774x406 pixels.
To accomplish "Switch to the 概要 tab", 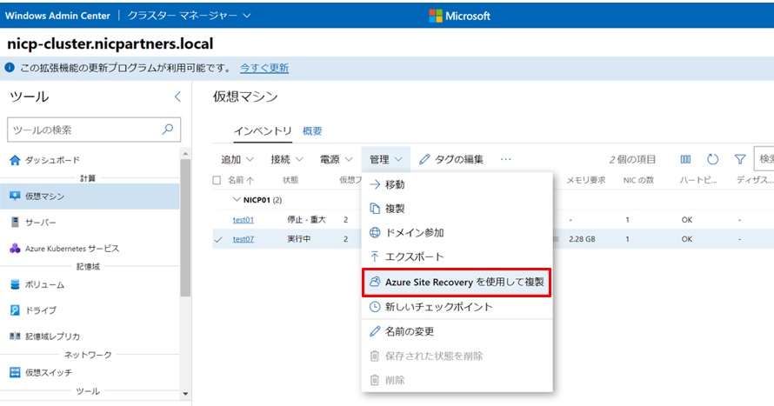I will [312, 130].
